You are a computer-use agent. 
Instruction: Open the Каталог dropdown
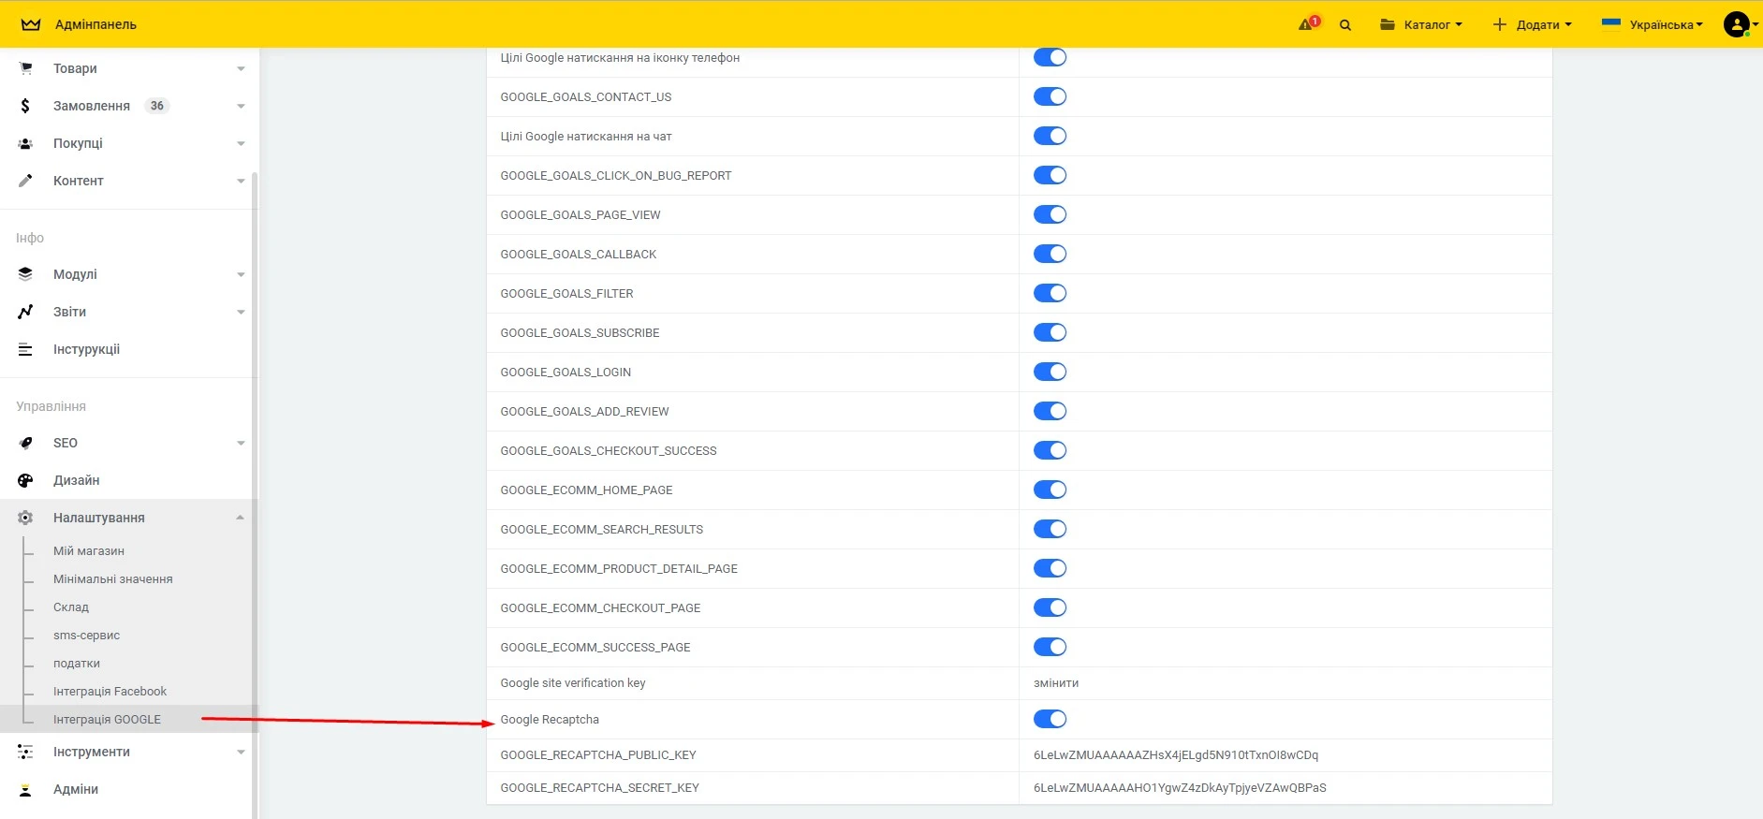coord(1420,25)
